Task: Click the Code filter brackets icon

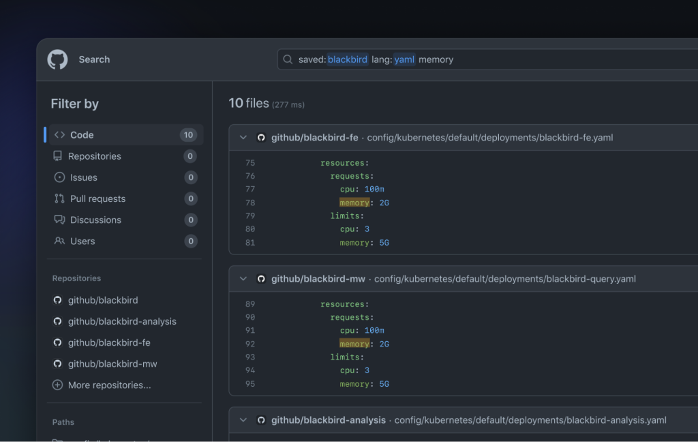Action: coord(59,135)
